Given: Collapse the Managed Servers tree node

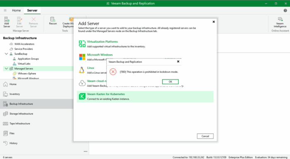Looking at the screenshot, I should coord(6,69).
